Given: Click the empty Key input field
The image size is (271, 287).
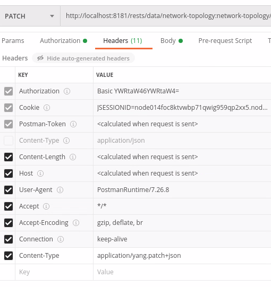Looking at the screenshot, I should [x=54, y=272].
